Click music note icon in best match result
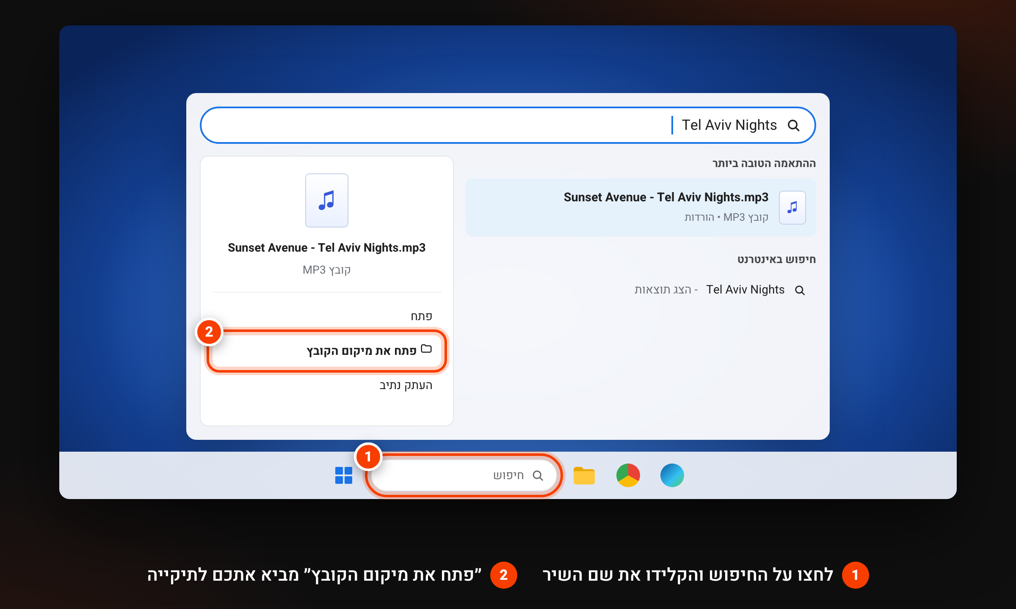This screenshot has height=609, width=1016. [792, 207]
